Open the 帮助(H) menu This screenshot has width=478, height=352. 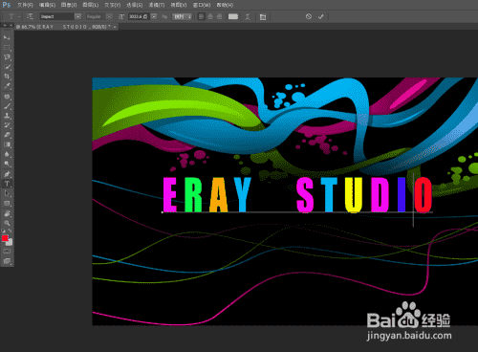[225, 5]
